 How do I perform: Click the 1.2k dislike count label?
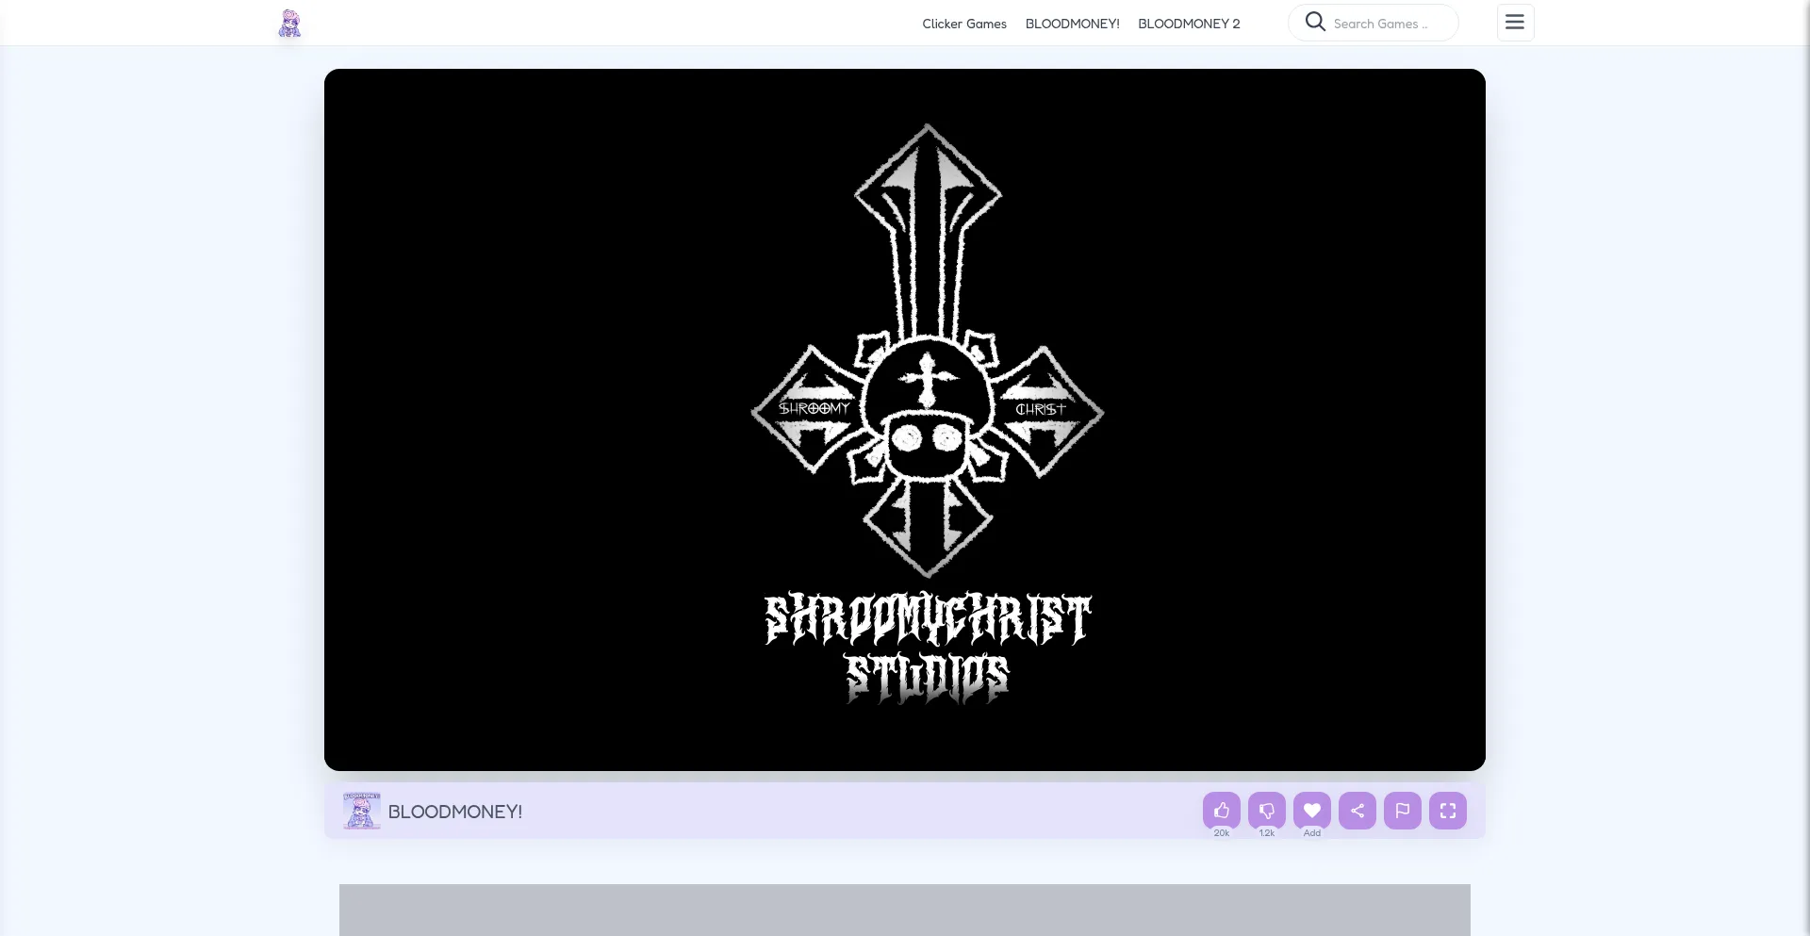click(x=1266, y=833)
